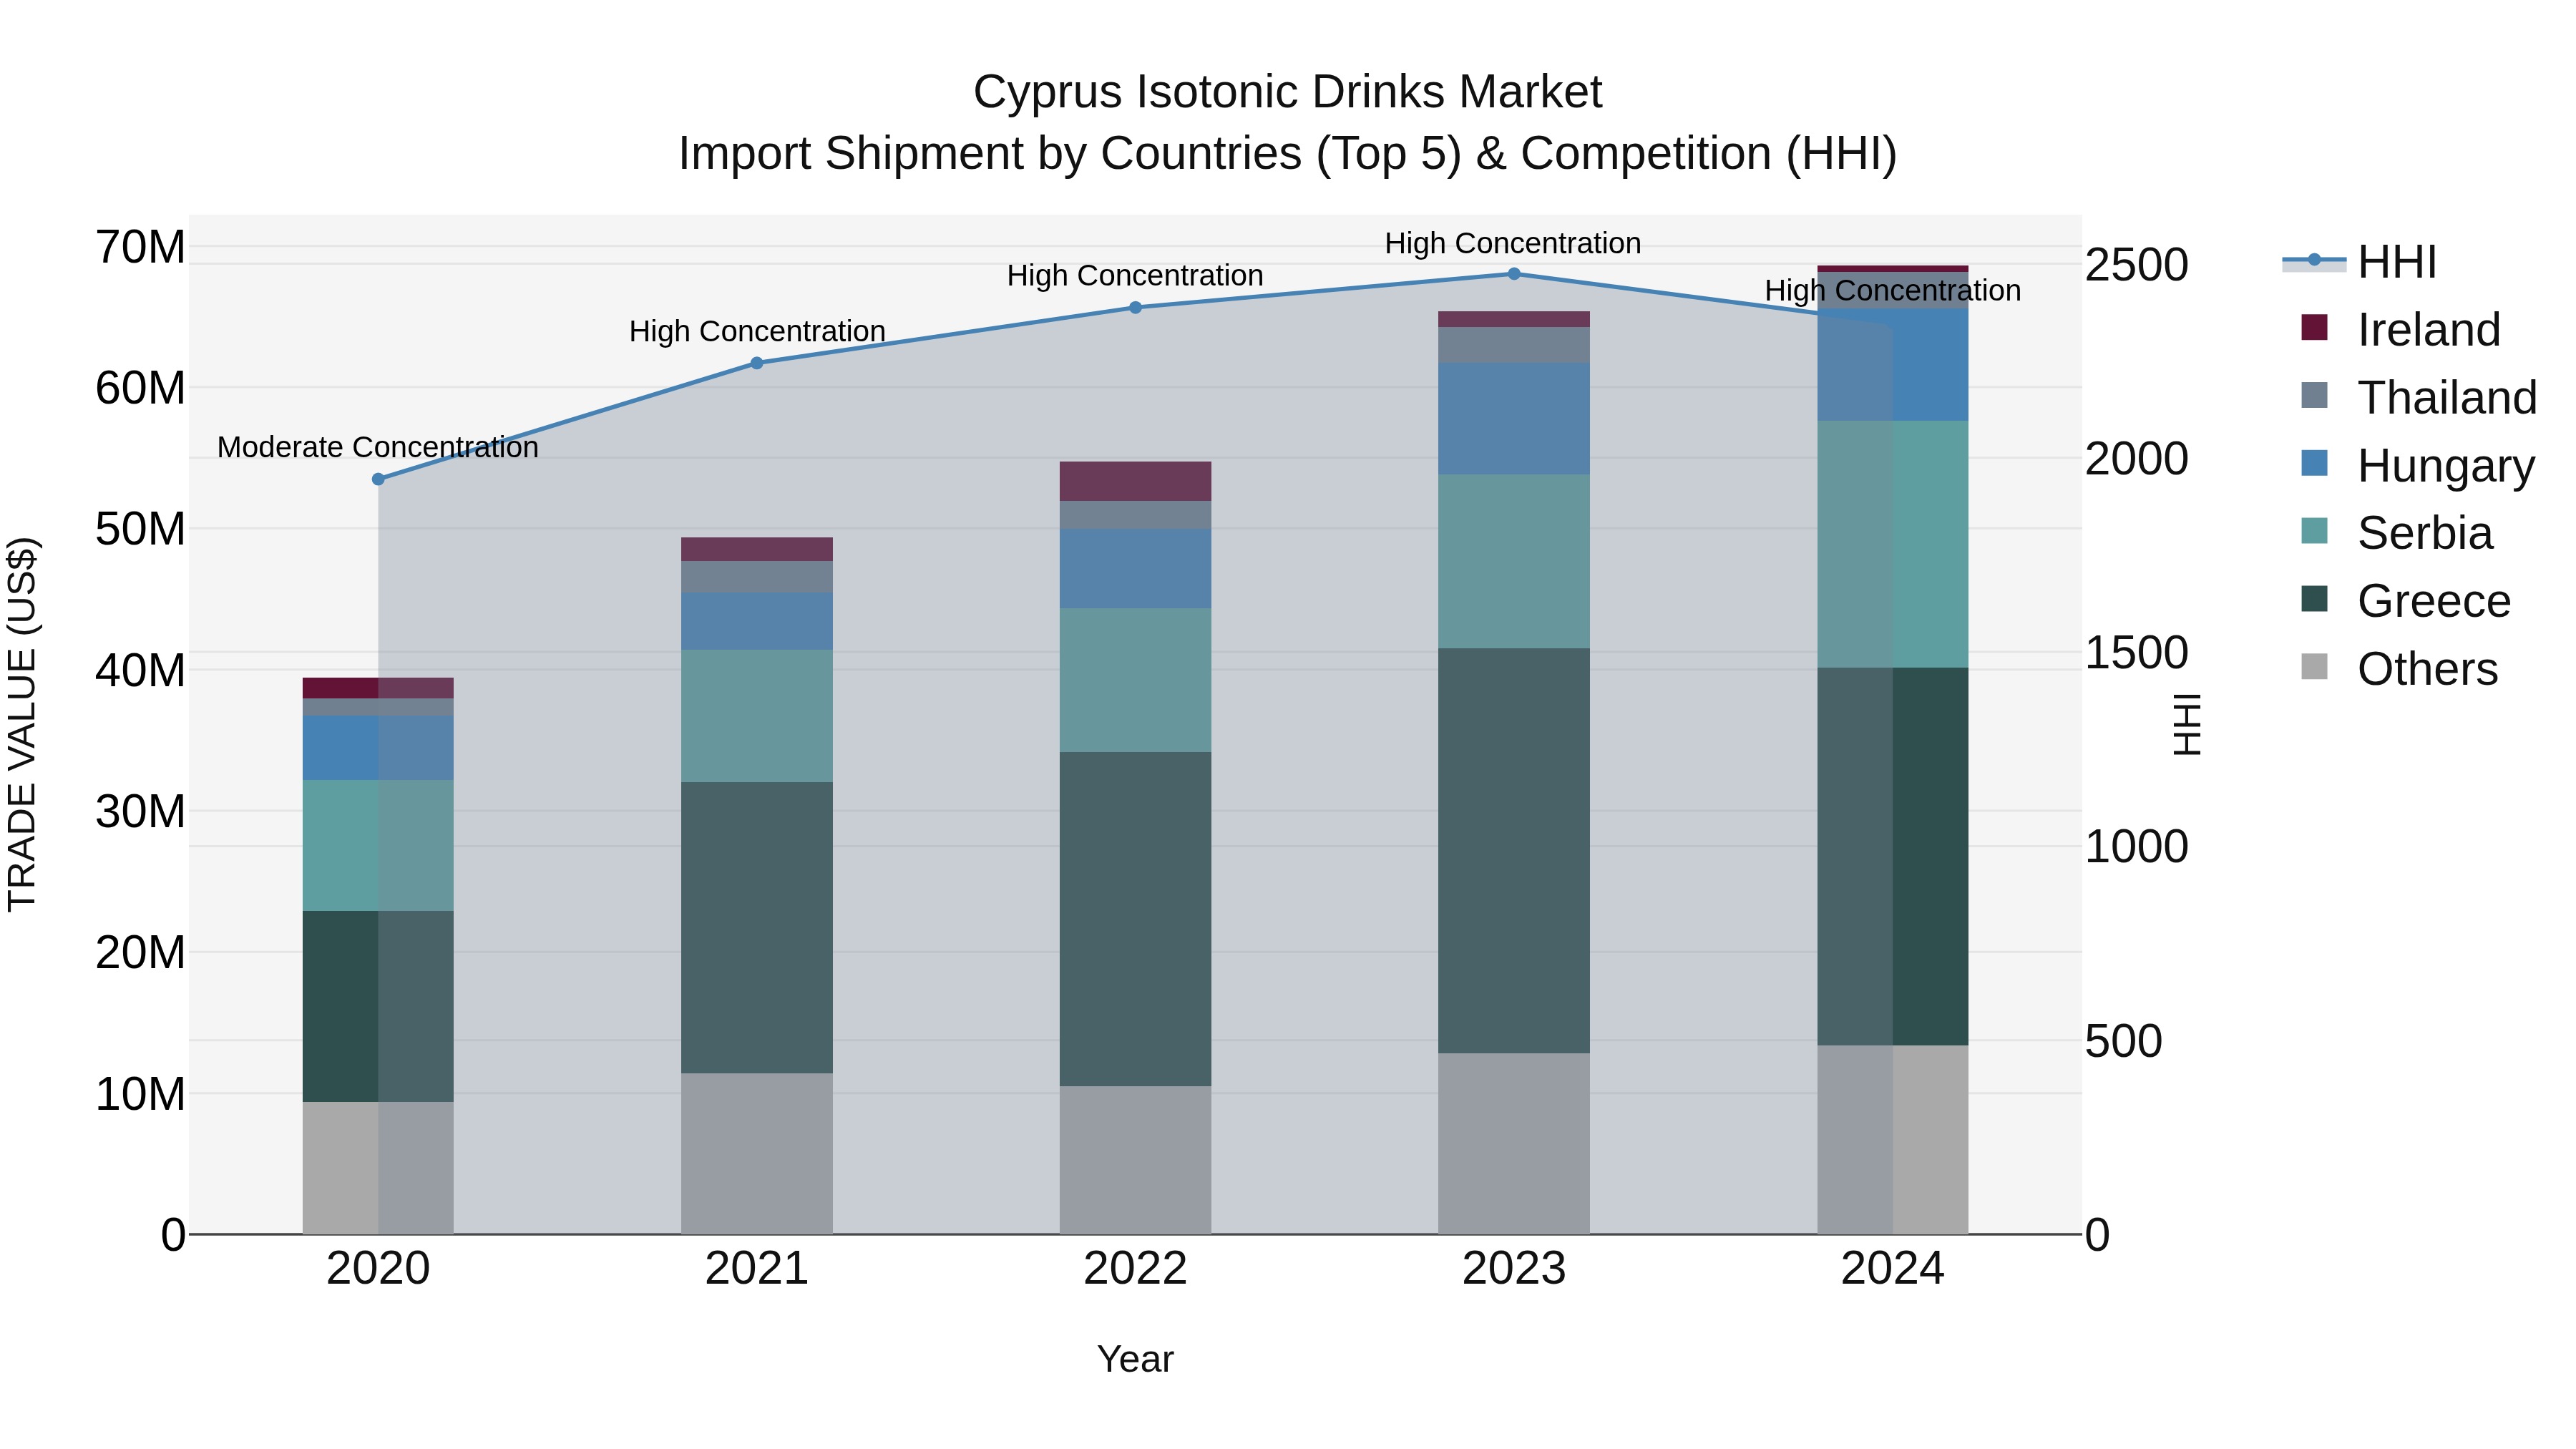Click the 'Year' x-axis title
The width and height of the screenshot is (2576, 1449).
click(1135, 1359)
